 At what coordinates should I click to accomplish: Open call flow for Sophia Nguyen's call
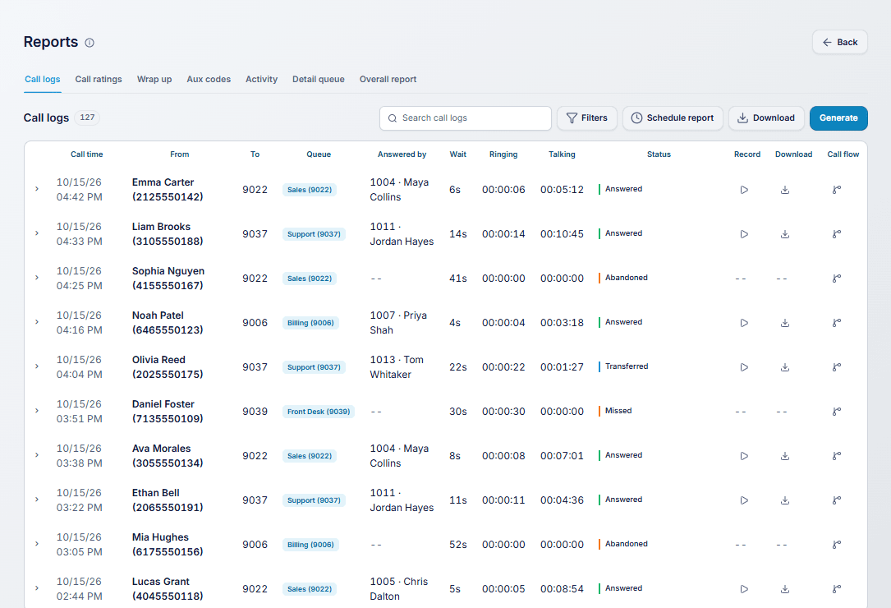point(837,279)
